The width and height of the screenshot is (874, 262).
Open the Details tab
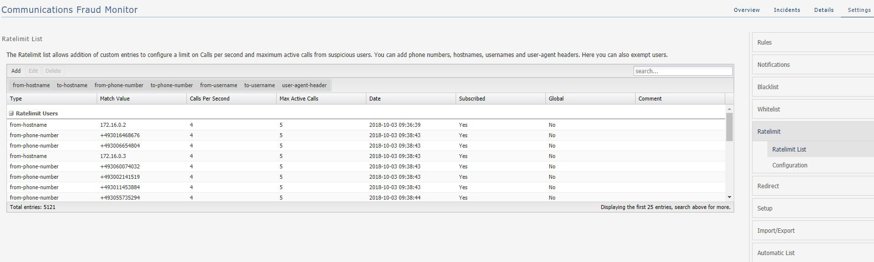(824, 10)
